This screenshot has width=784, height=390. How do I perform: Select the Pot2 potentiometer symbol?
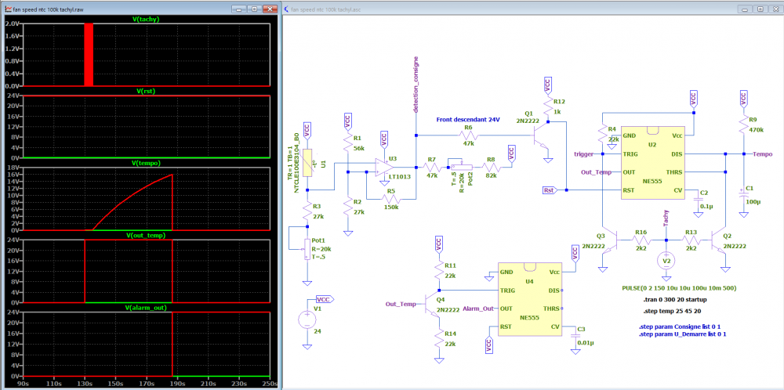(460, 168)
